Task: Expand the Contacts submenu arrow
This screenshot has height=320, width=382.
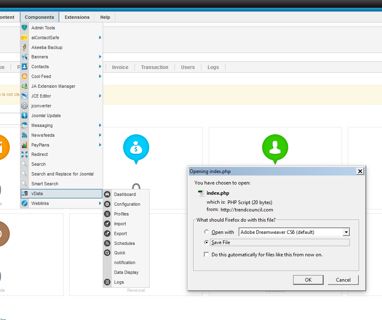Action: pos(100,67)
